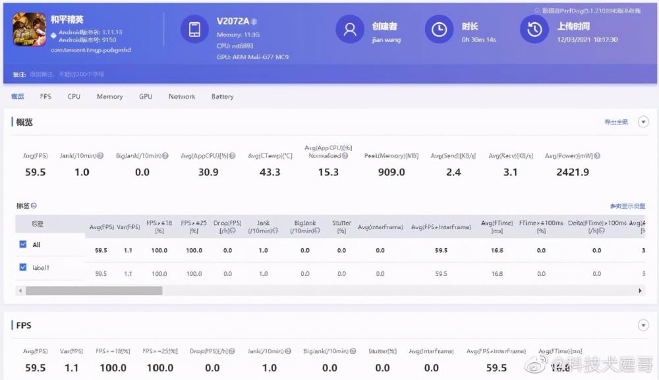Switch to the CPU tab
The height and width of the screenshot is (380, 659).
(74, 97)
